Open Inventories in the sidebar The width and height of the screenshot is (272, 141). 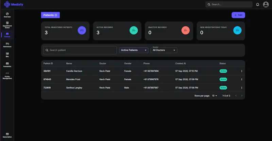(x=7, y=64)
